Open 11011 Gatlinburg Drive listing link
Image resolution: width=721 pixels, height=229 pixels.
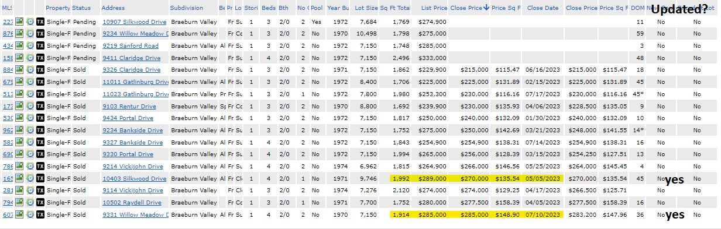tap(136, 82)
